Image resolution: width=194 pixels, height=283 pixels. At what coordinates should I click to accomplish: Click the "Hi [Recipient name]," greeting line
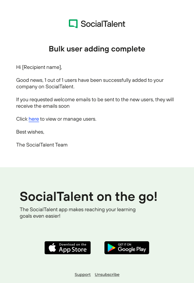(x=39, y=67)
